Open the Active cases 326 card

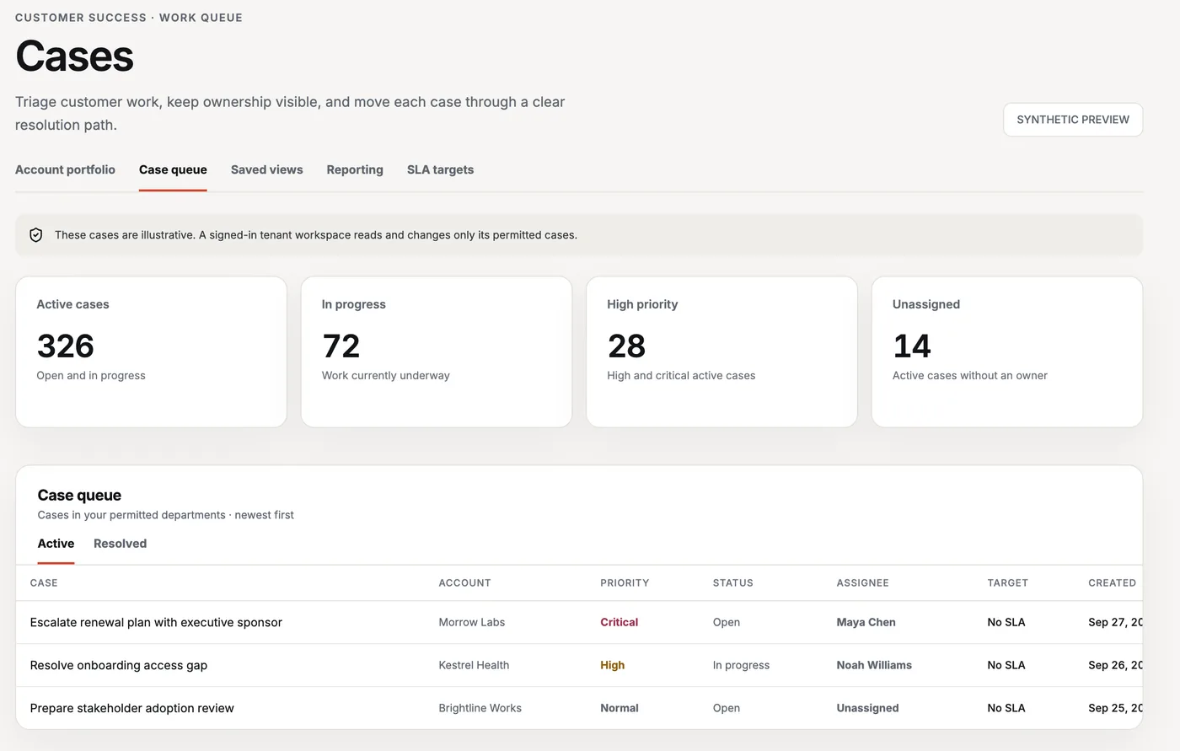click(x=151, y=351)
